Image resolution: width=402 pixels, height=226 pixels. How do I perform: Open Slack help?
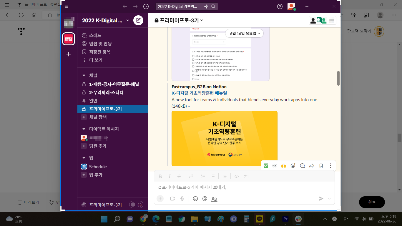tap(280, 6)
